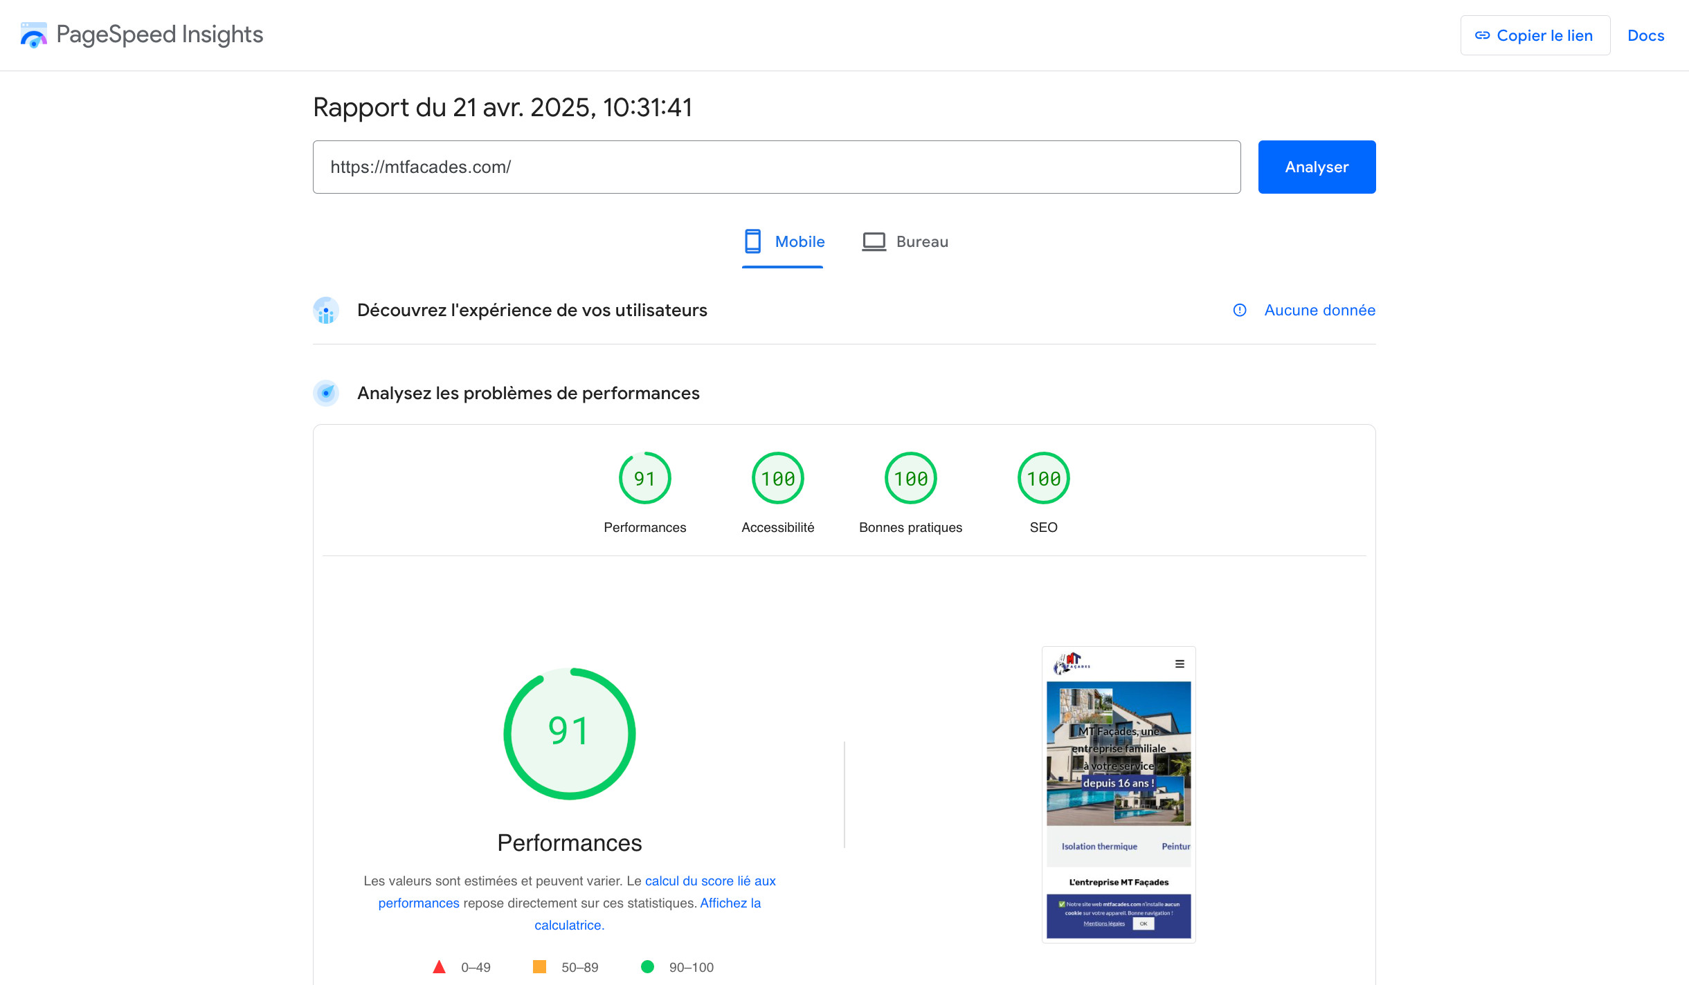Click the laptop icon next to Bureau

coord(874,241)
